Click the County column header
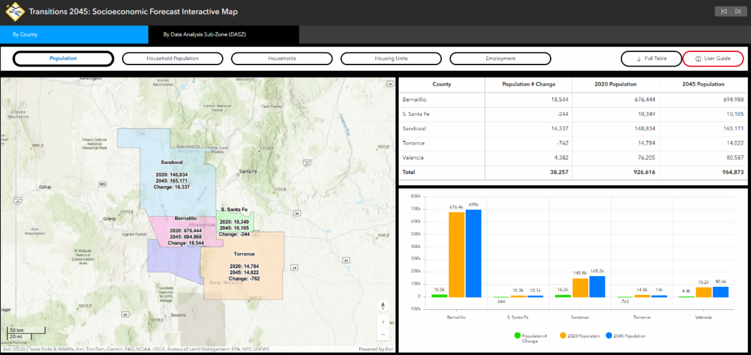751x355 pixels. coord(442,84)
